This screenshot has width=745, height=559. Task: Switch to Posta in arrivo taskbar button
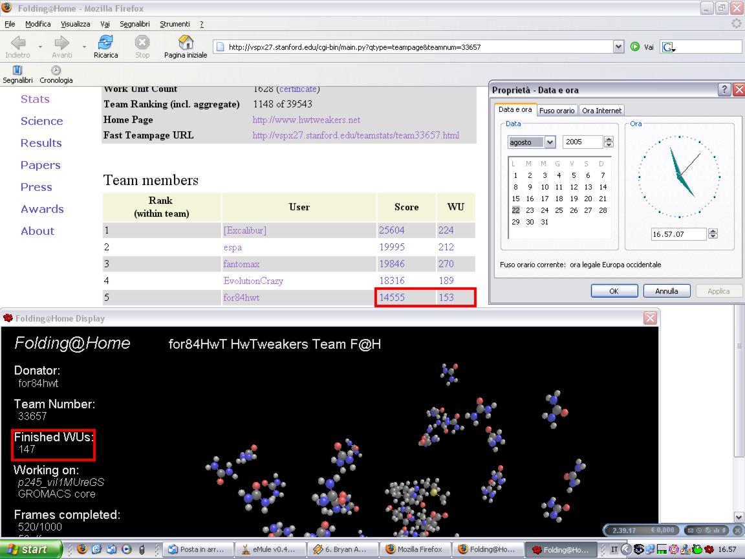pyautogui.click(x=199, y=549)
